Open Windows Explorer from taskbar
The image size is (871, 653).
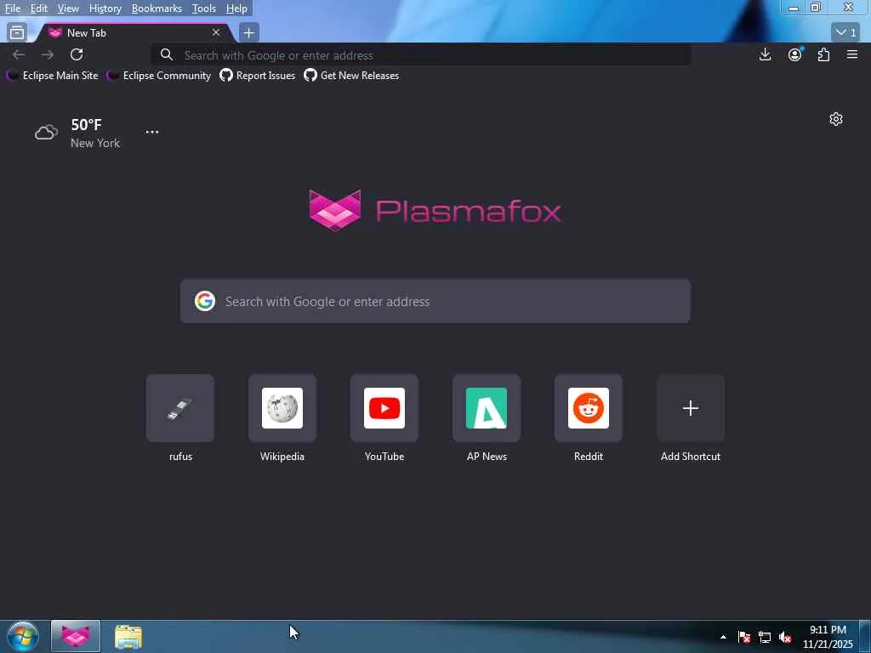pos(128,636)
